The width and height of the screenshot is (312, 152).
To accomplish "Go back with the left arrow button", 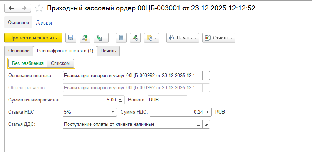I will 11,8.
